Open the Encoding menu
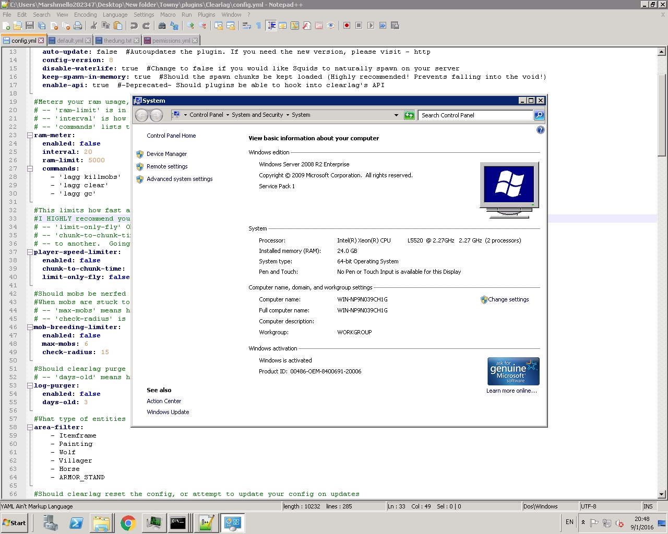The height and width of the screenshot is (534, 668). coord(85,15)
